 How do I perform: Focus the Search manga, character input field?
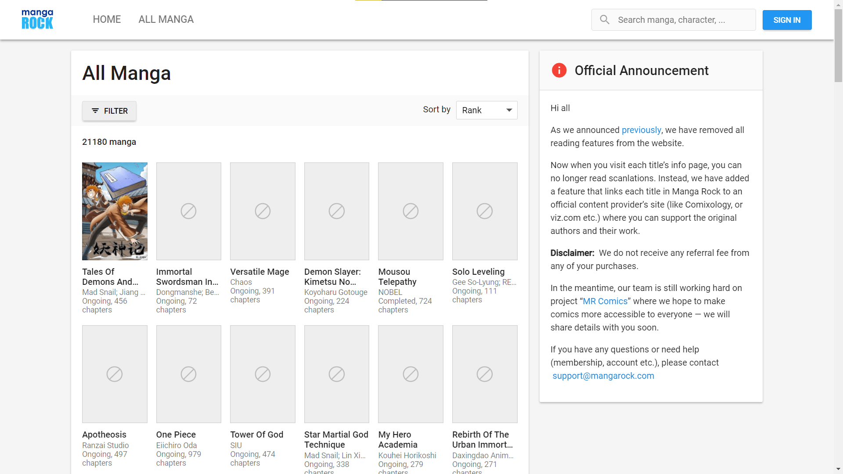pyautogui.click(x=674, y=20)
